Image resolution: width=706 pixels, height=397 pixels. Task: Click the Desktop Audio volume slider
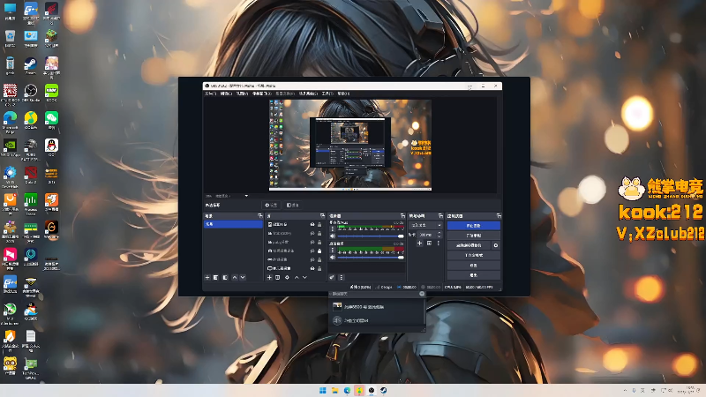pos(371,258)
